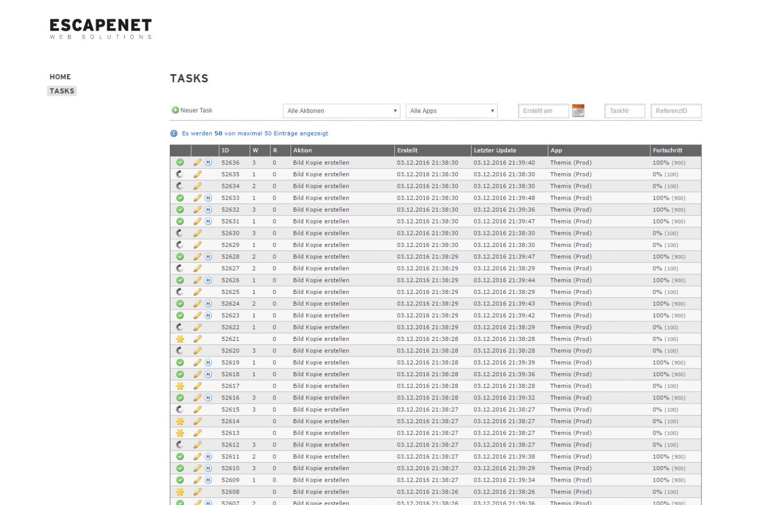The image size is (758, 505).
Task: Expand the Alle Aktionen dropdown
Action: pos(342,111)
